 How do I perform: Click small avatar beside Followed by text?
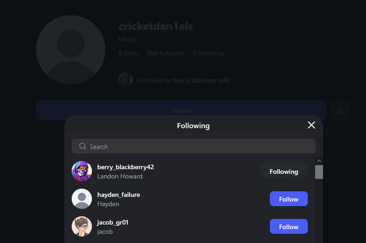[x=126, y=80]
